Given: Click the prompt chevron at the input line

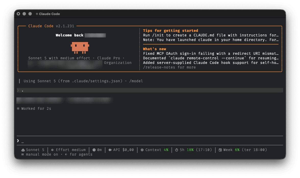Looking at the screenshot, I should point(18,141).
